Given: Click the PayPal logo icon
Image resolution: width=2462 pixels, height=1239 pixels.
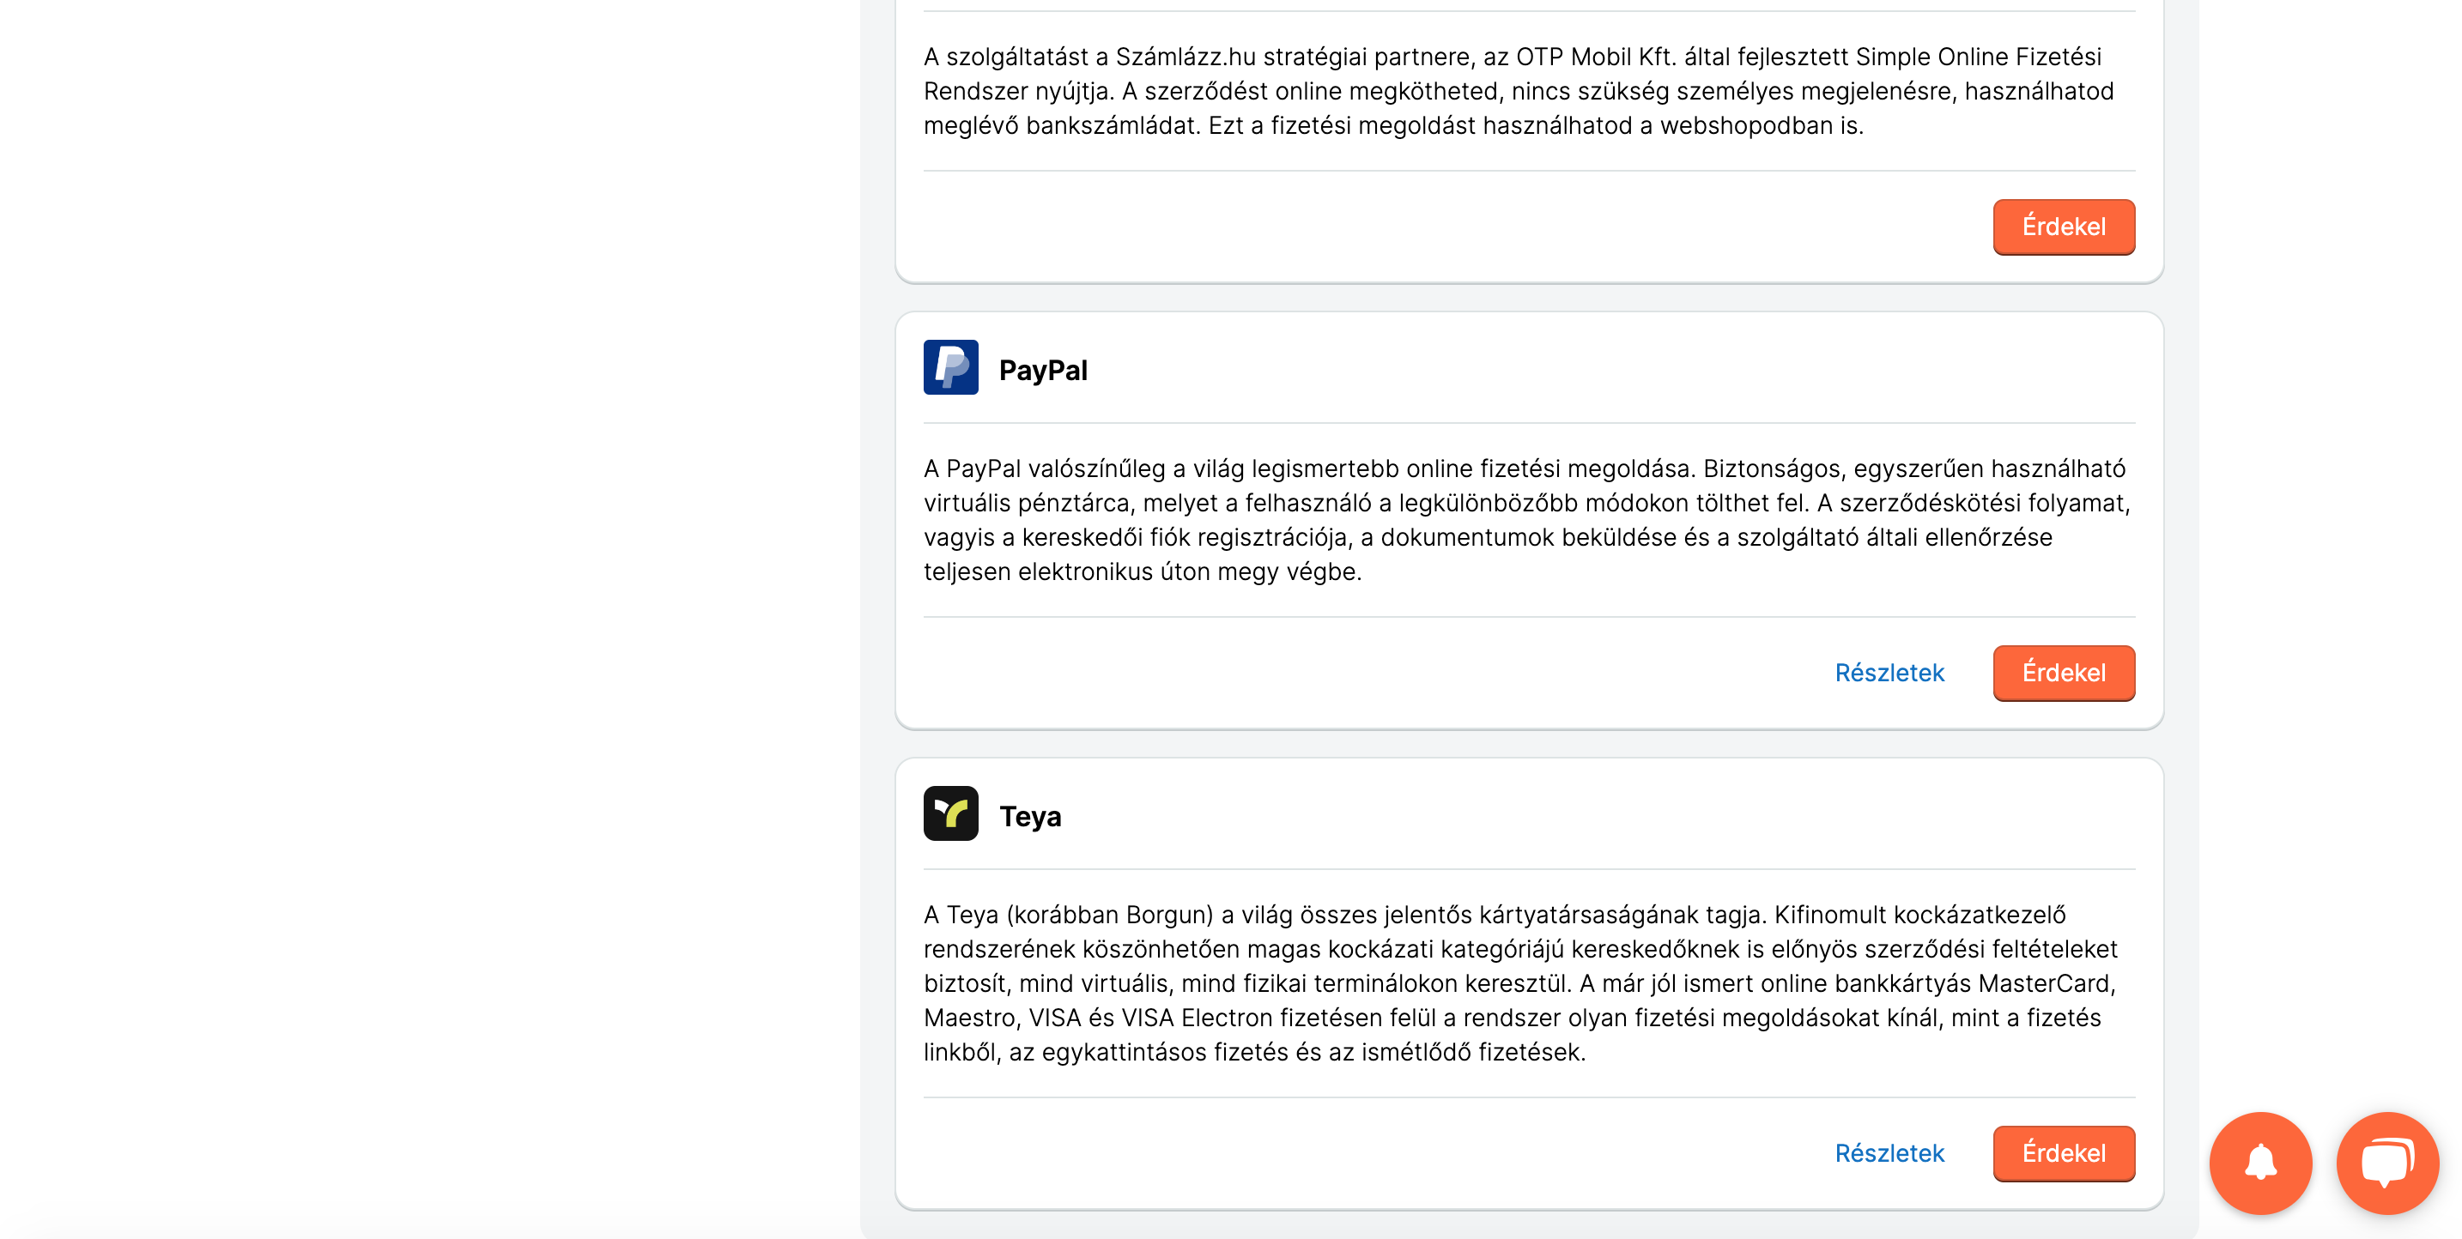Looking at the screenshot, I should tap(950, 368).
